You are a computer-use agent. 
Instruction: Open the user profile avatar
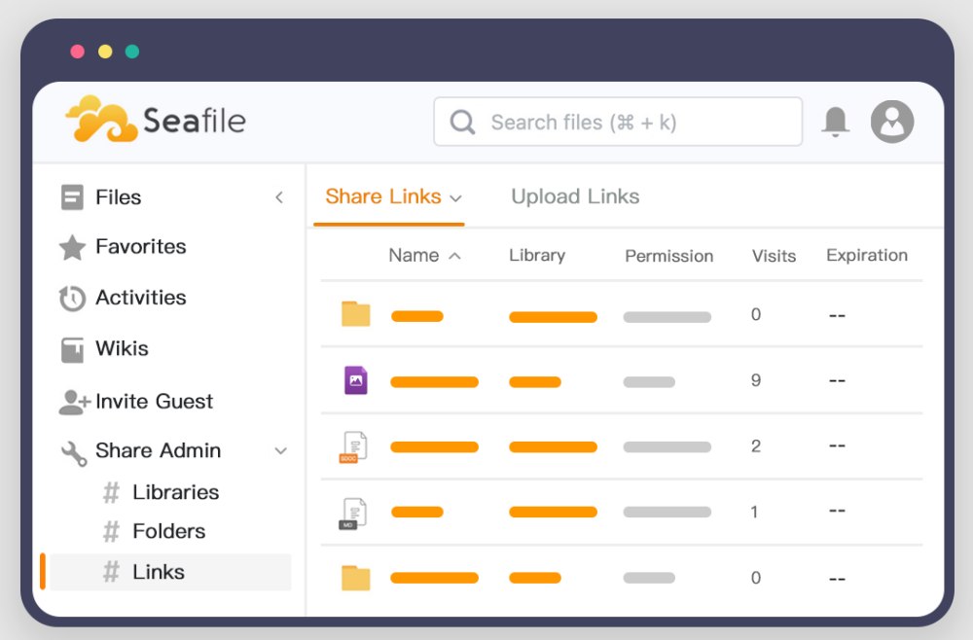pos(891,121)
